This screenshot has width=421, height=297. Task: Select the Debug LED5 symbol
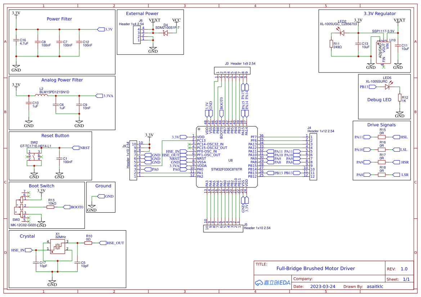tap(387, 87)
